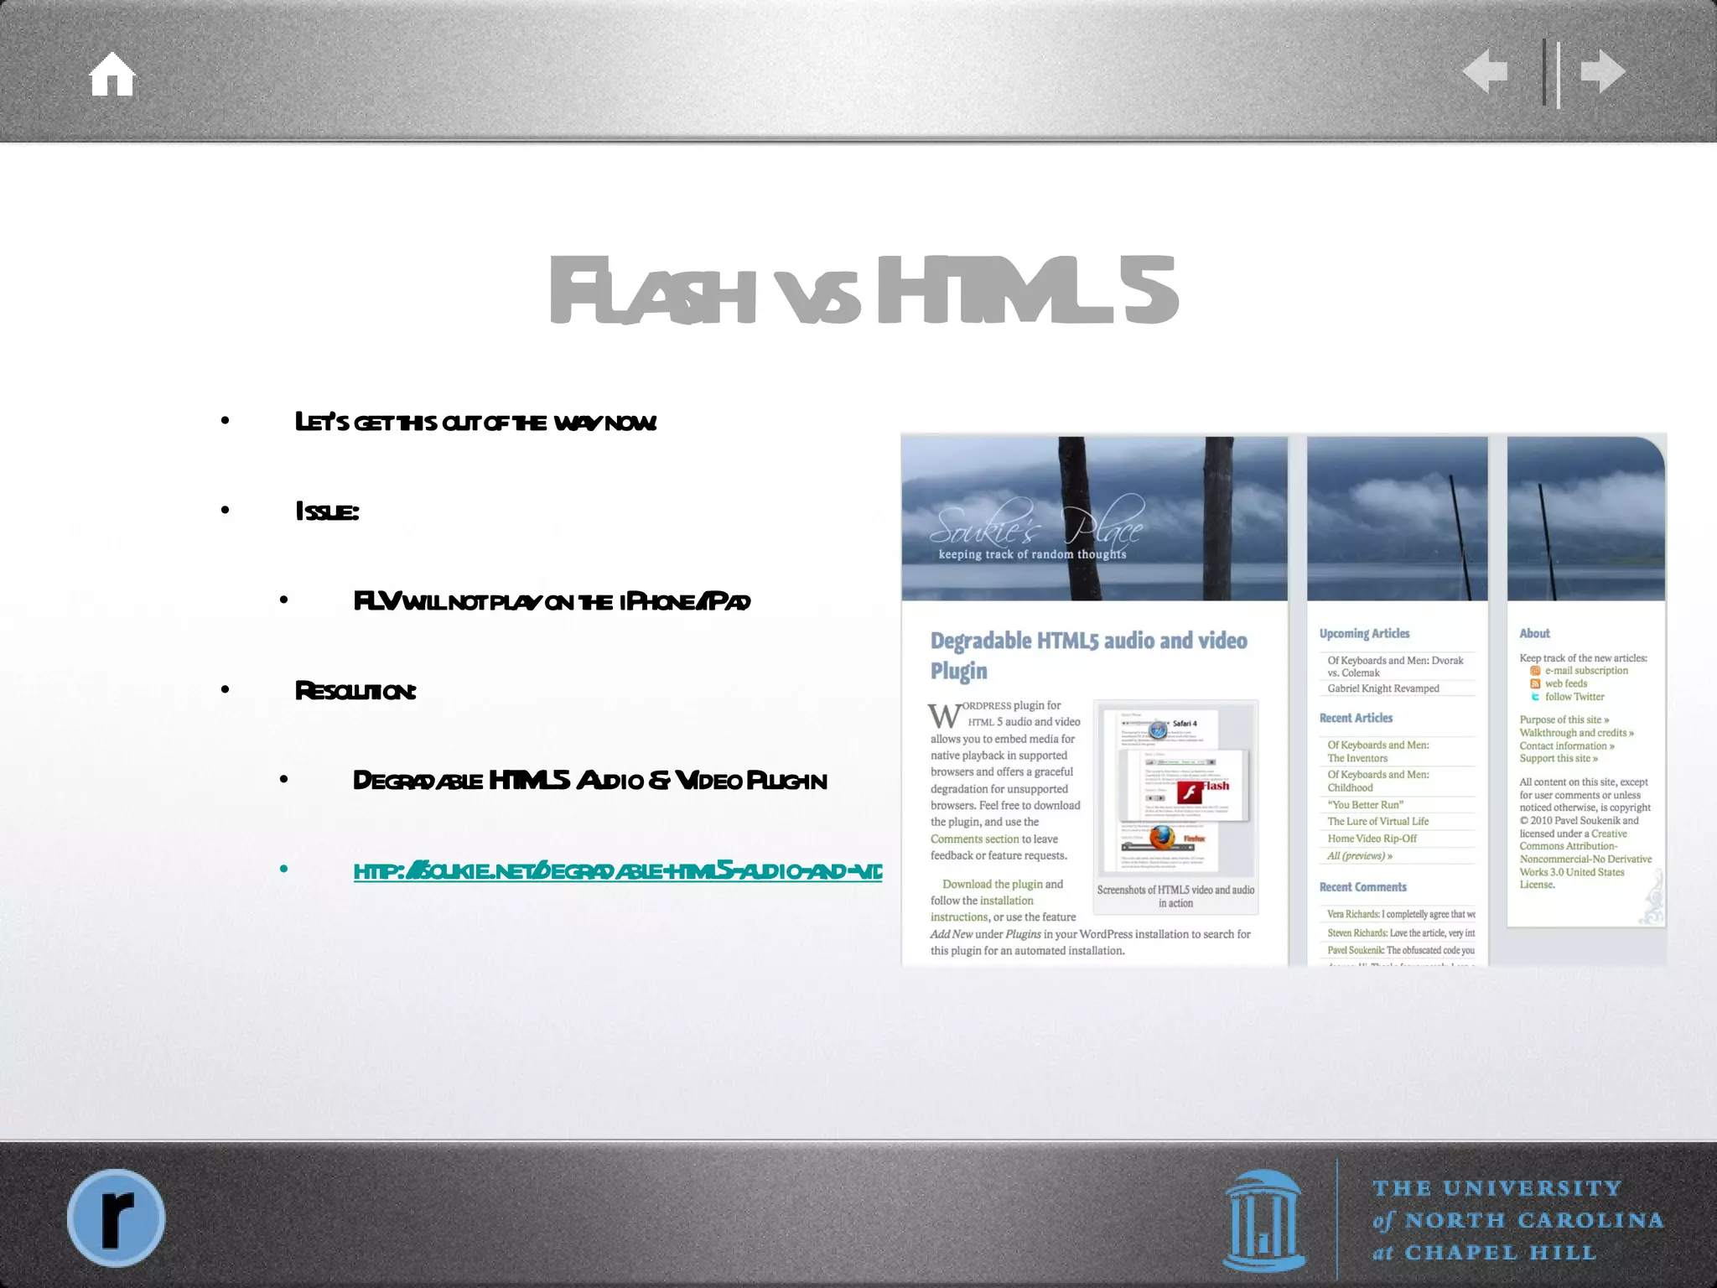
Task: Click 'Contact information »' link
Action: tap(1567, 745)
